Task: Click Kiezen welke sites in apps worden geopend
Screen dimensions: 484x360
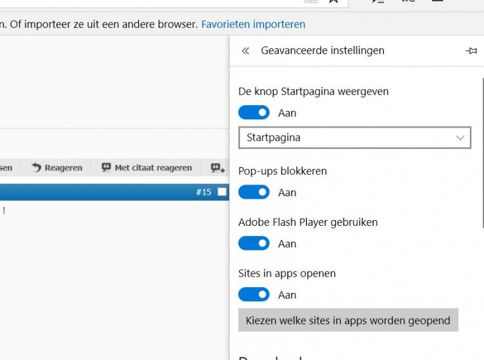Action: click(348, 321)
